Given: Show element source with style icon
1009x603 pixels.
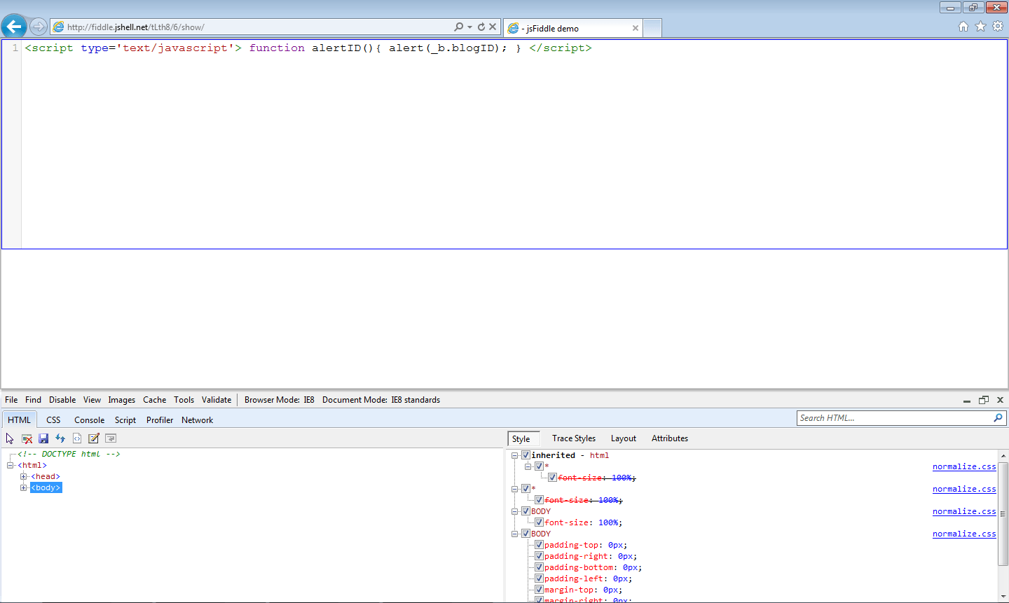Looking at the screenshot, I should coord(77,438).
